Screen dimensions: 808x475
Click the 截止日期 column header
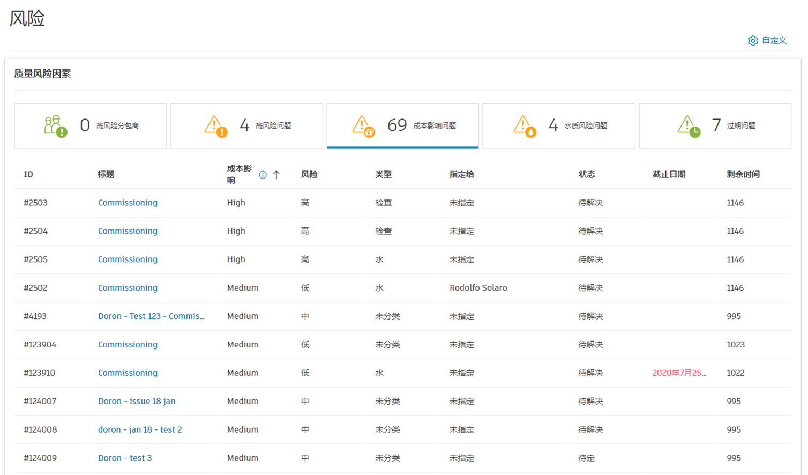[669, 175]
